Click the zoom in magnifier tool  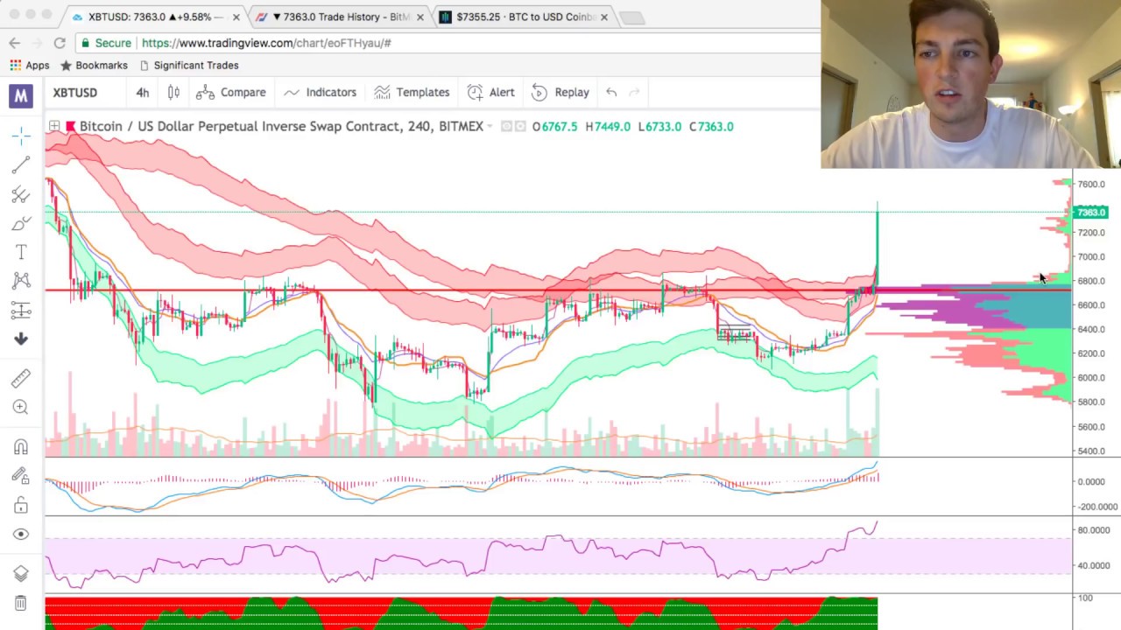point(21,407)
